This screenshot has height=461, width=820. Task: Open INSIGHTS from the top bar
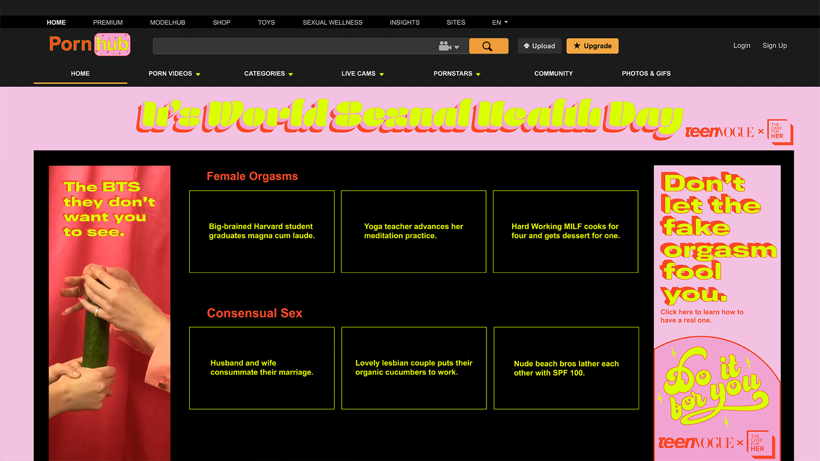(404, 22)
